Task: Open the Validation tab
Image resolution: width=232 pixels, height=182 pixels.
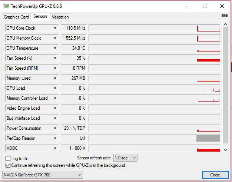Action: coord(60,17)
